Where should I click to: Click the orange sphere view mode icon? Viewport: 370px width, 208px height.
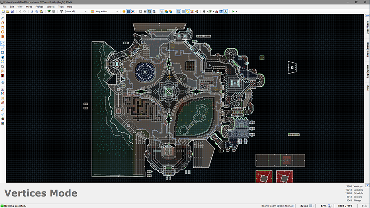124,11
